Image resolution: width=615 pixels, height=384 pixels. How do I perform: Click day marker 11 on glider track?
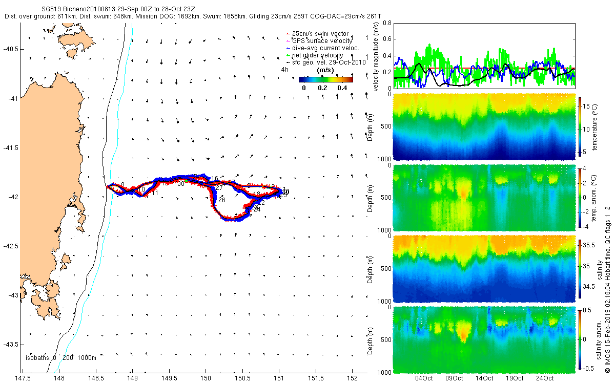pos(154,193)
